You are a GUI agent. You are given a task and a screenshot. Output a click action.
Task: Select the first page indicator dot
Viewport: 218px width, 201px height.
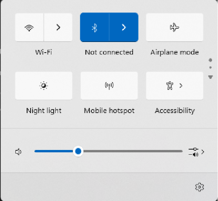pyautogui.click(x=211, y=60)
